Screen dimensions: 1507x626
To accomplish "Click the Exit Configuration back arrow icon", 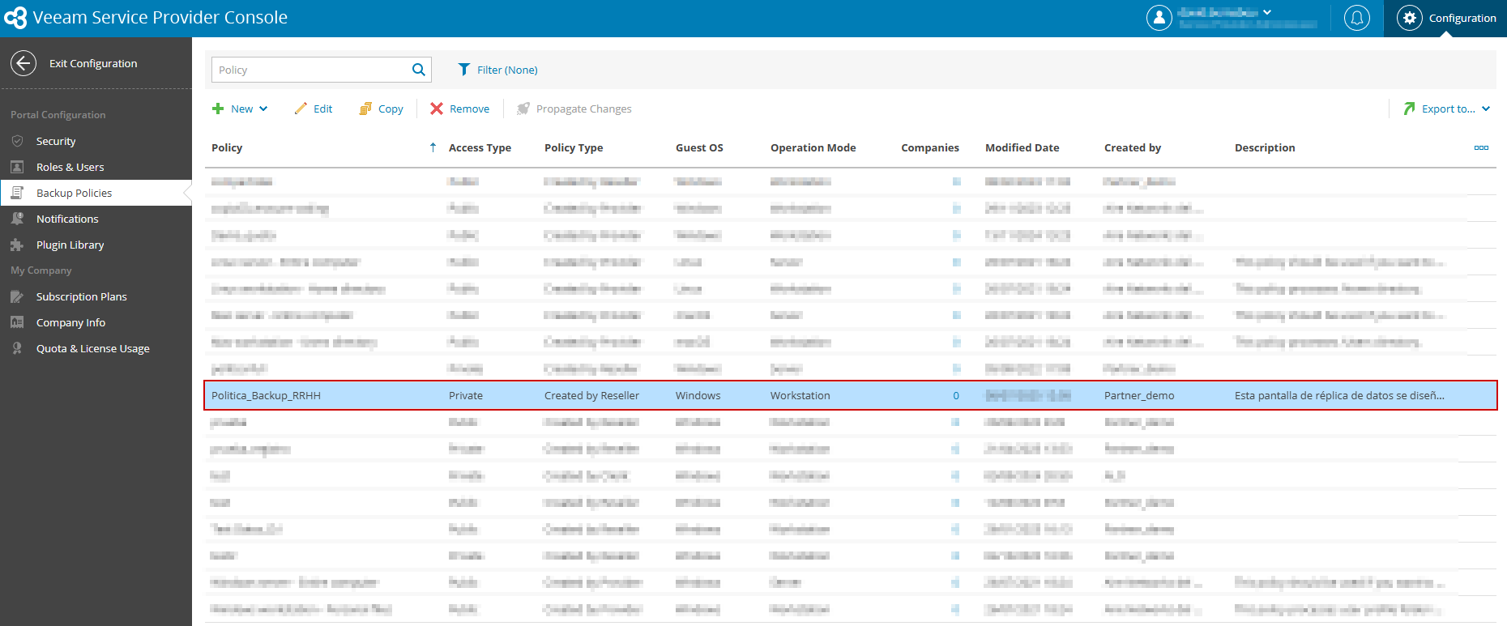I will pos(23,63).
